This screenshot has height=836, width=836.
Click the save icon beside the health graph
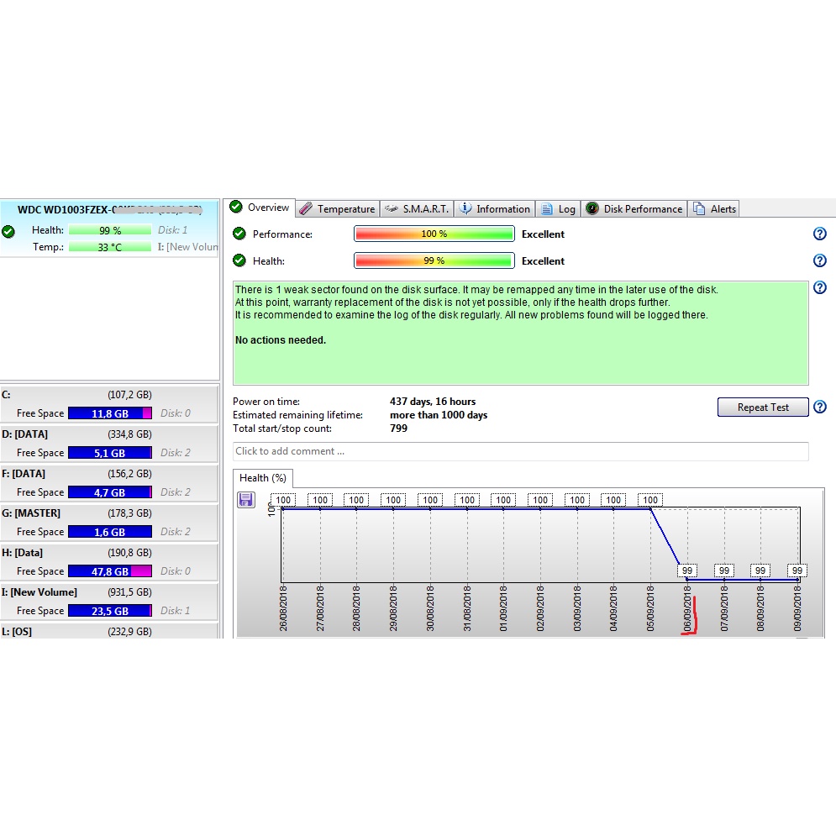pos(246,500)
